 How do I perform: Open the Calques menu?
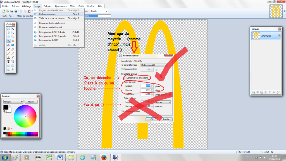coord(47,6)
